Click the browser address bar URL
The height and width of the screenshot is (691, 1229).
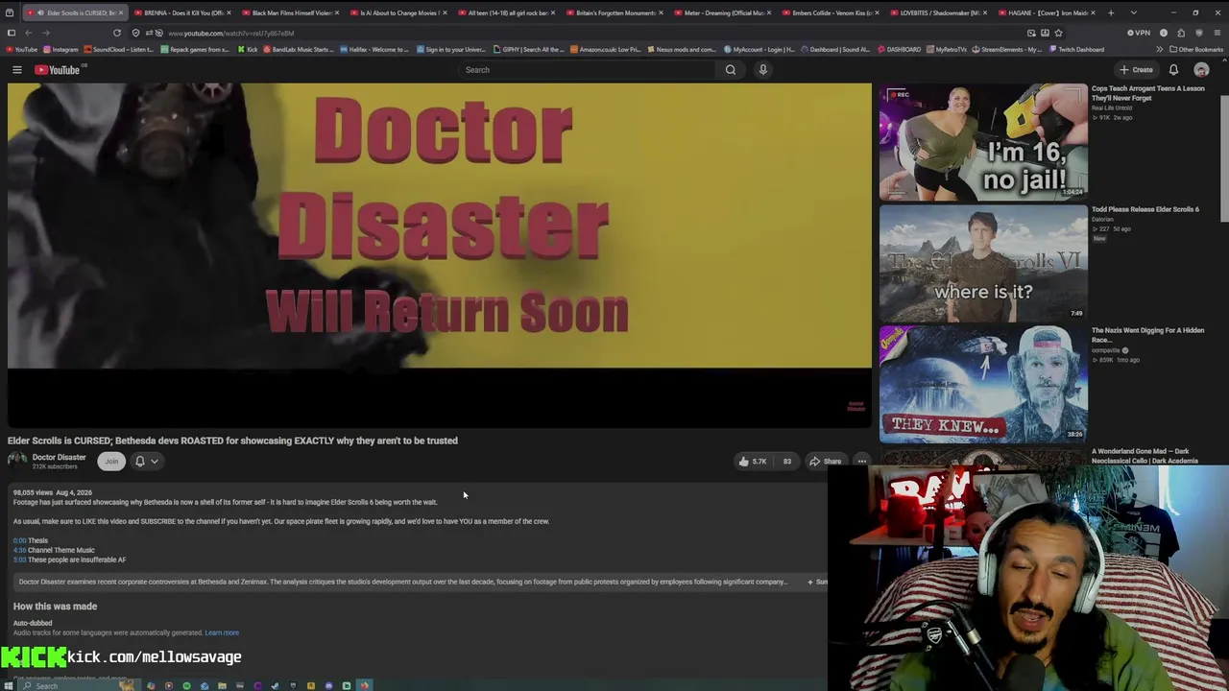click(230, 33)
